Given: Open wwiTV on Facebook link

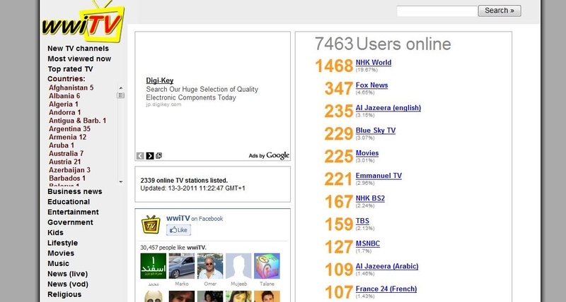Looking at the screenshot, I should click(195, 219).
